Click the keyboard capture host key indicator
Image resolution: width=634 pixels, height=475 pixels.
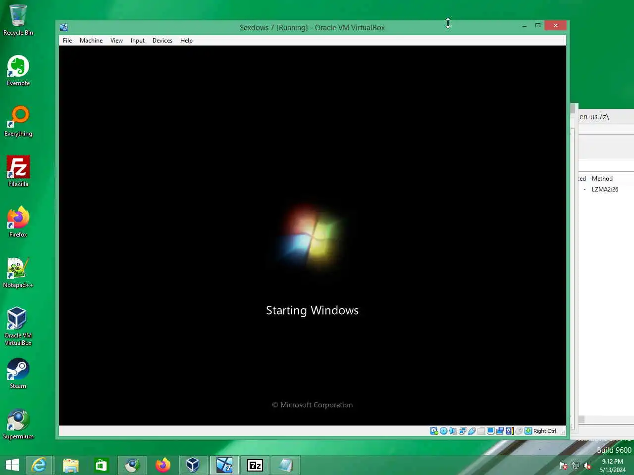[x=528, y=431]
